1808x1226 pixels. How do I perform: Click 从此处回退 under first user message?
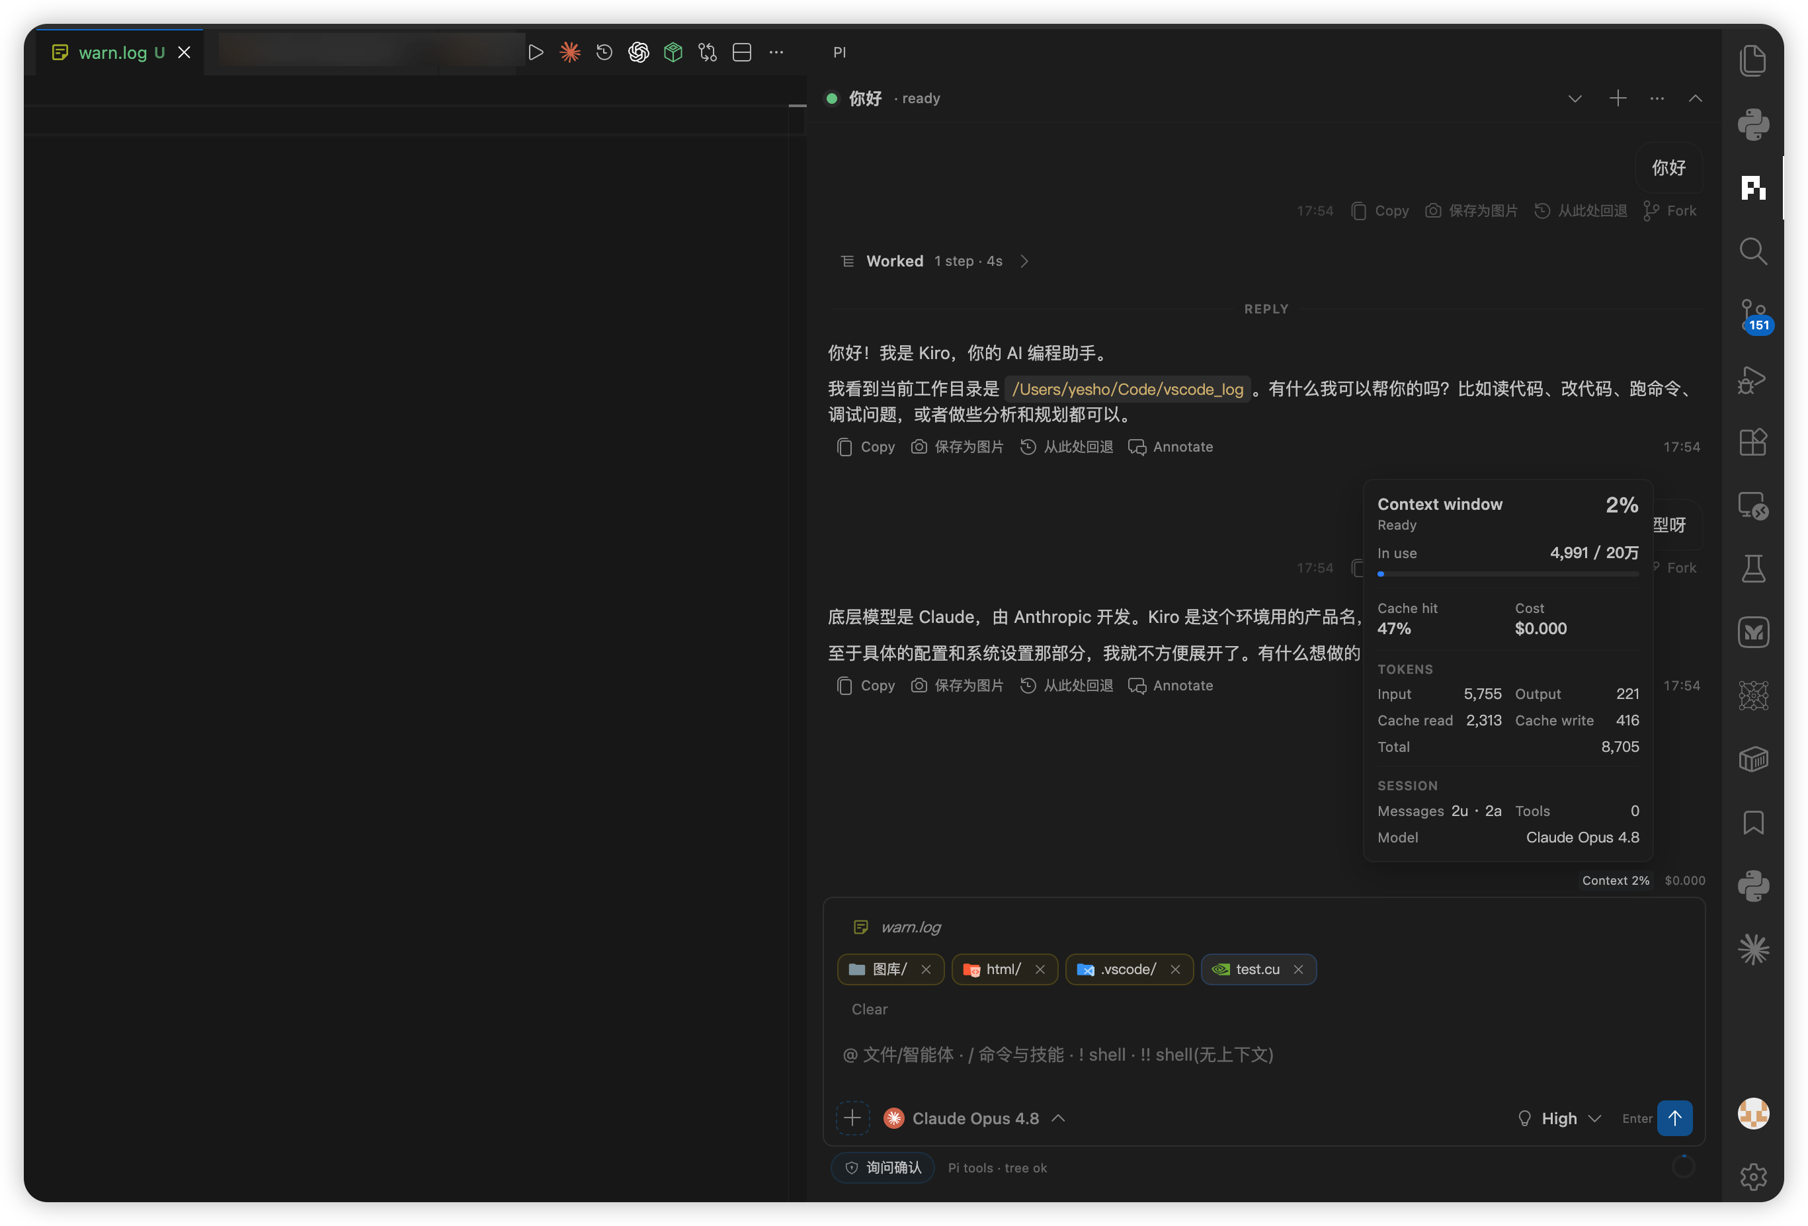(1580, 211)
